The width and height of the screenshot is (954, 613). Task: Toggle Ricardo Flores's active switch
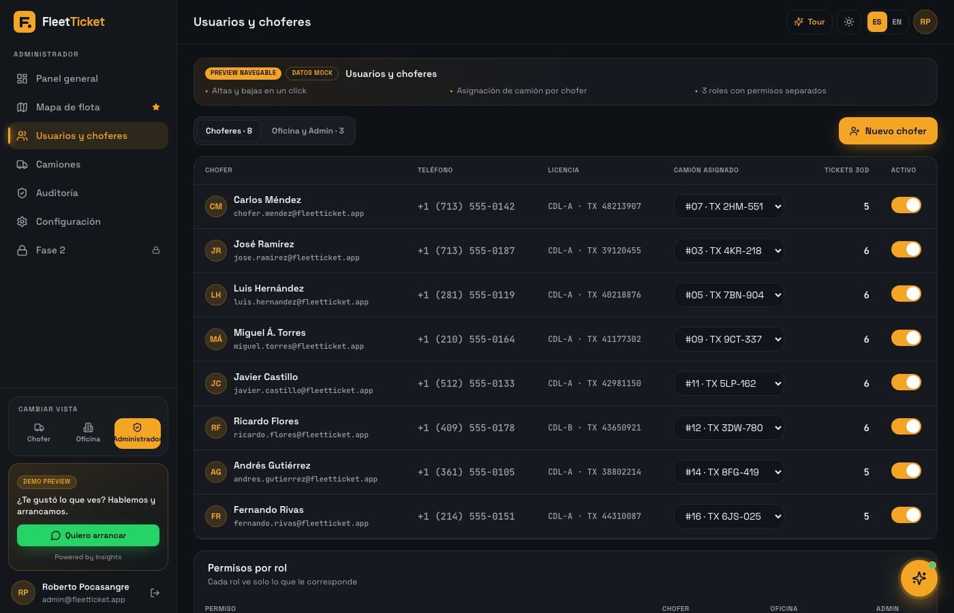[x=906, y=426]
